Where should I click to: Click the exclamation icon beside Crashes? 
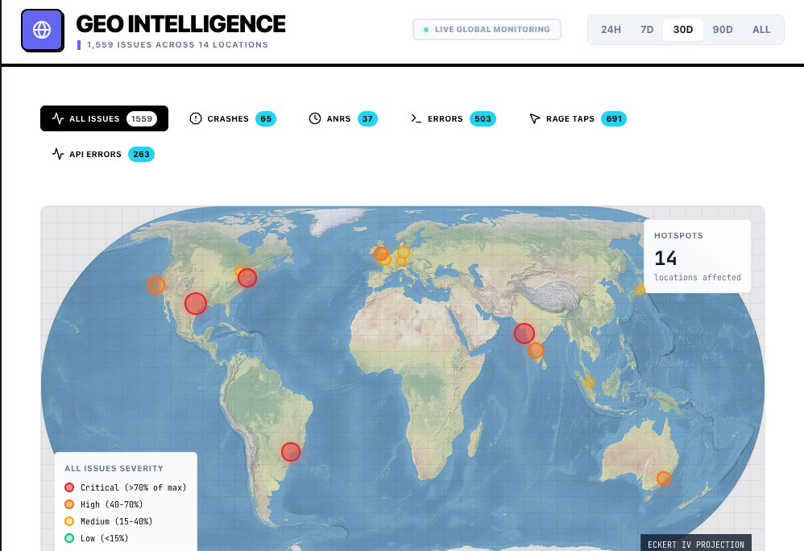pos(196,118)
